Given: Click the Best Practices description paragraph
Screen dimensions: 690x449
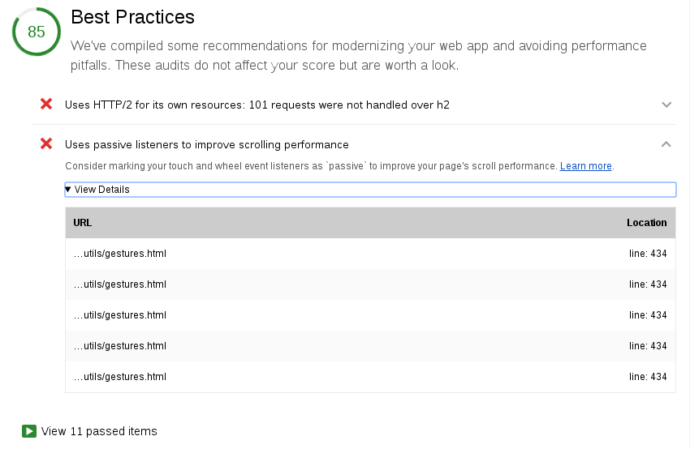Looking at the screenshot, I should click(358, 55).
